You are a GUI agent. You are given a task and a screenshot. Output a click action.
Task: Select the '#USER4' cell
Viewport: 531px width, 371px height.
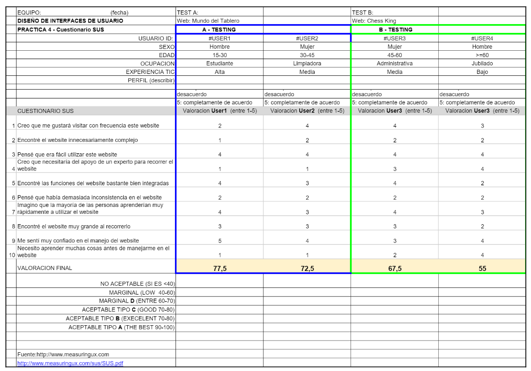click(482, 38)
